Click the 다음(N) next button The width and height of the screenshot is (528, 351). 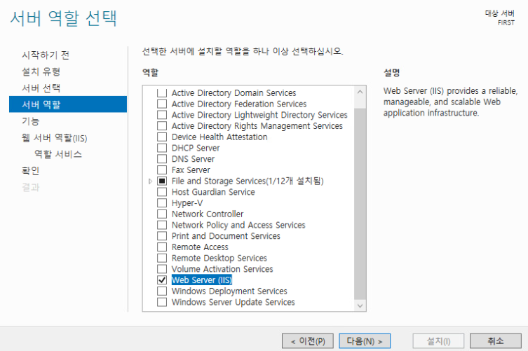tap(365, 341)
